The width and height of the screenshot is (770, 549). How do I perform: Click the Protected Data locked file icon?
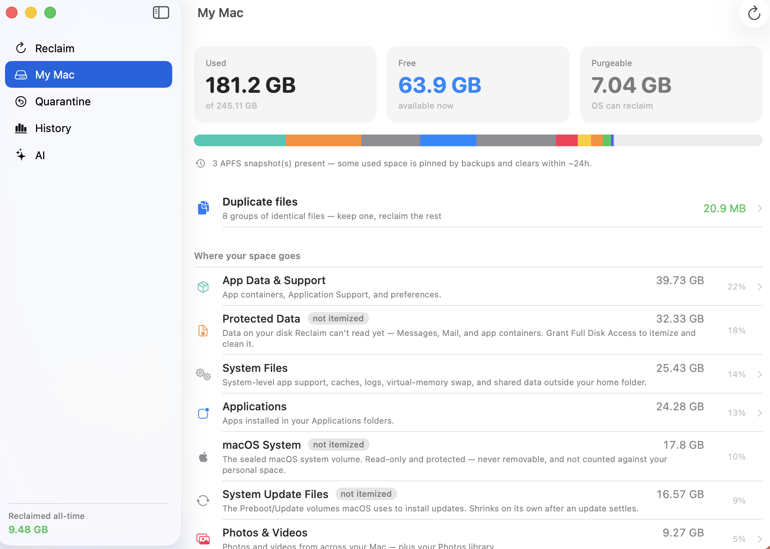[203, 330]
